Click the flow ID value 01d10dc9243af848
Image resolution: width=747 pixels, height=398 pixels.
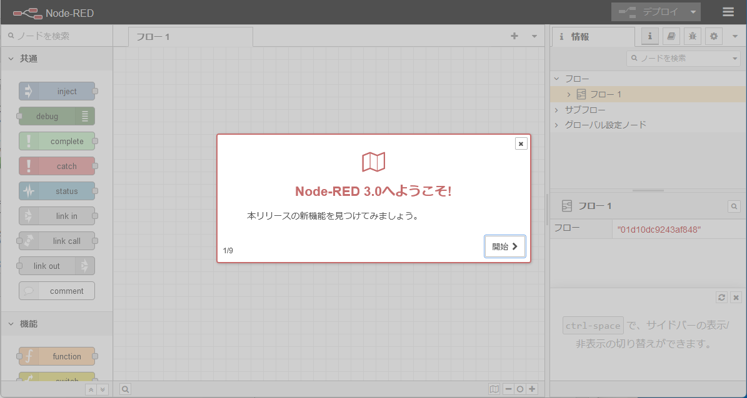coord(659,230)
